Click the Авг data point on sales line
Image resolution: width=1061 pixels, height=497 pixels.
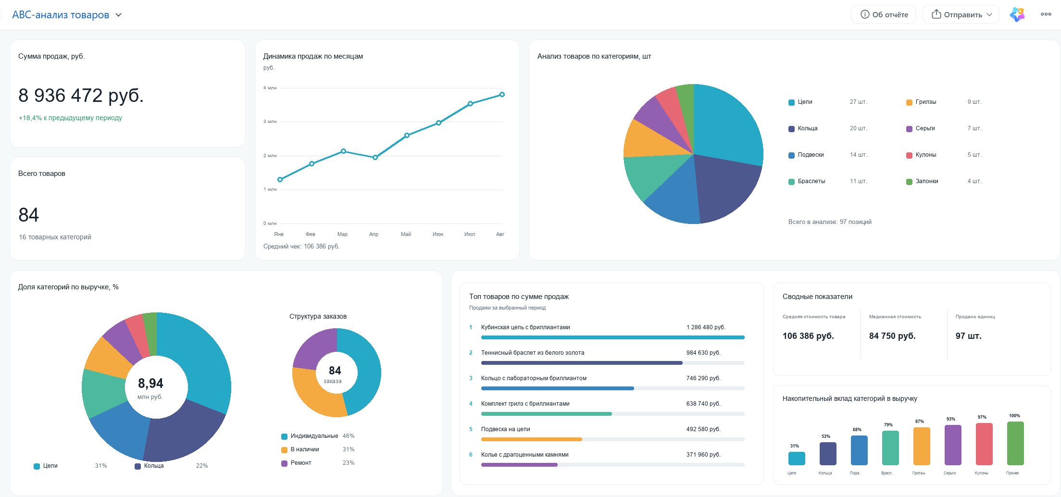pyautogui.click(x=502, y=95)
